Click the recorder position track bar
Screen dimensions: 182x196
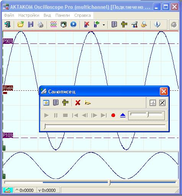(104, 126)
